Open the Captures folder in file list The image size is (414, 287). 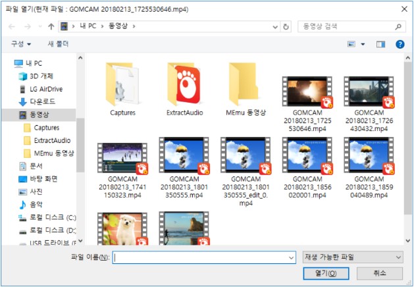click(x=122, y=84)
